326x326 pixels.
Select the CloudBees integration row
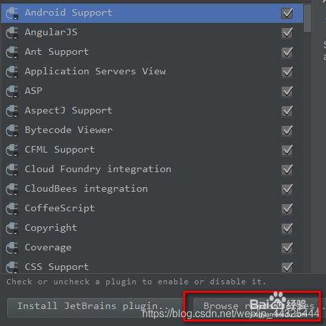tap(152, 189)
